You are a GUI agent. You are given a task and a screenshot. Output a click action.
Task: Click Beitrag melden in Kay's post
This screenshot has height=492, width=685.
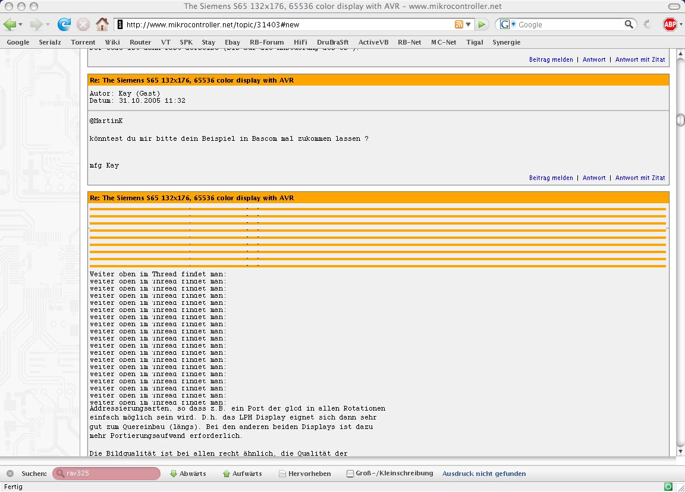(x=551, y=178)
